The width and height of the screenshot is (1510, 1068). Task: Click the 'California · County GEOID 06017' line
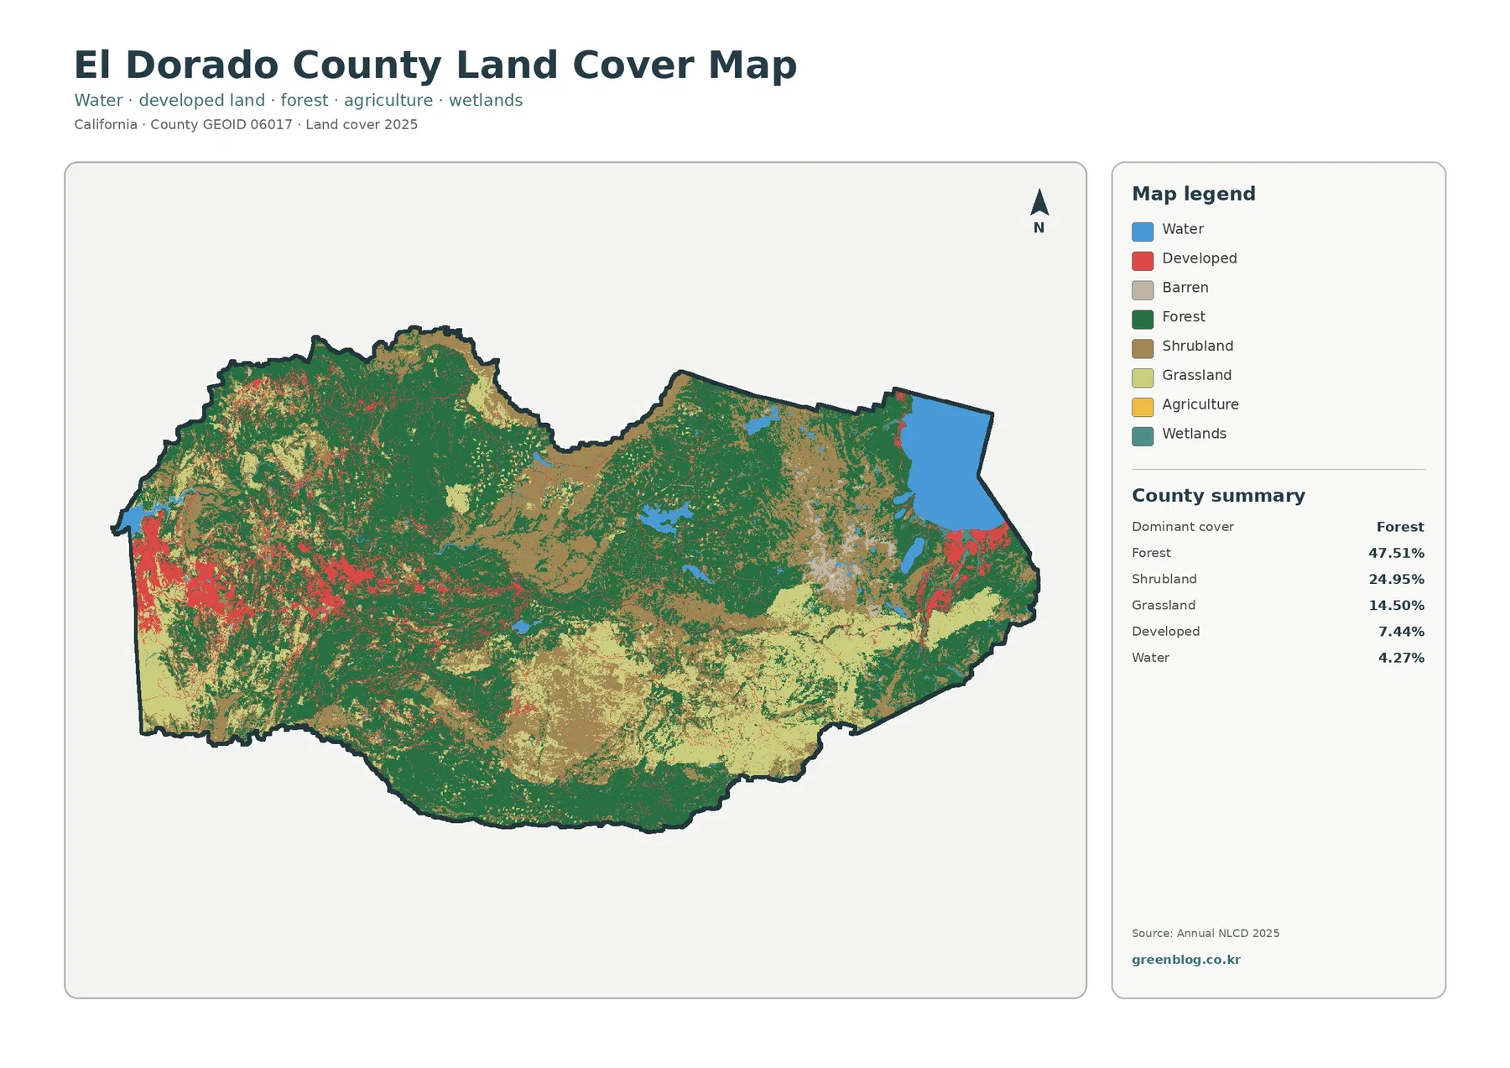tap(246, 124)
